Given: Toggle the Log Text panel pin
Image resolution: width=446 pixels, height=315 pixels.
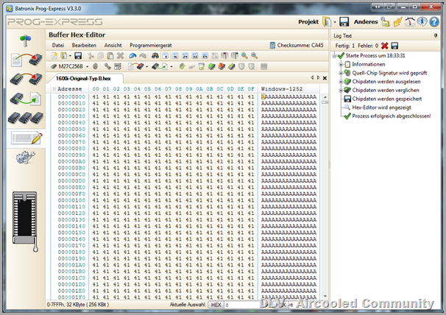Looking at the screenshot, I should (x=435, y=35).
